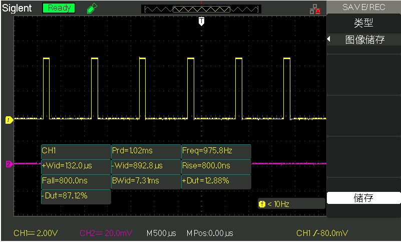Viewport: 401px width, 242px height.
Task: Click the M 500µs timebase readout
Action: tap(161, 233)
